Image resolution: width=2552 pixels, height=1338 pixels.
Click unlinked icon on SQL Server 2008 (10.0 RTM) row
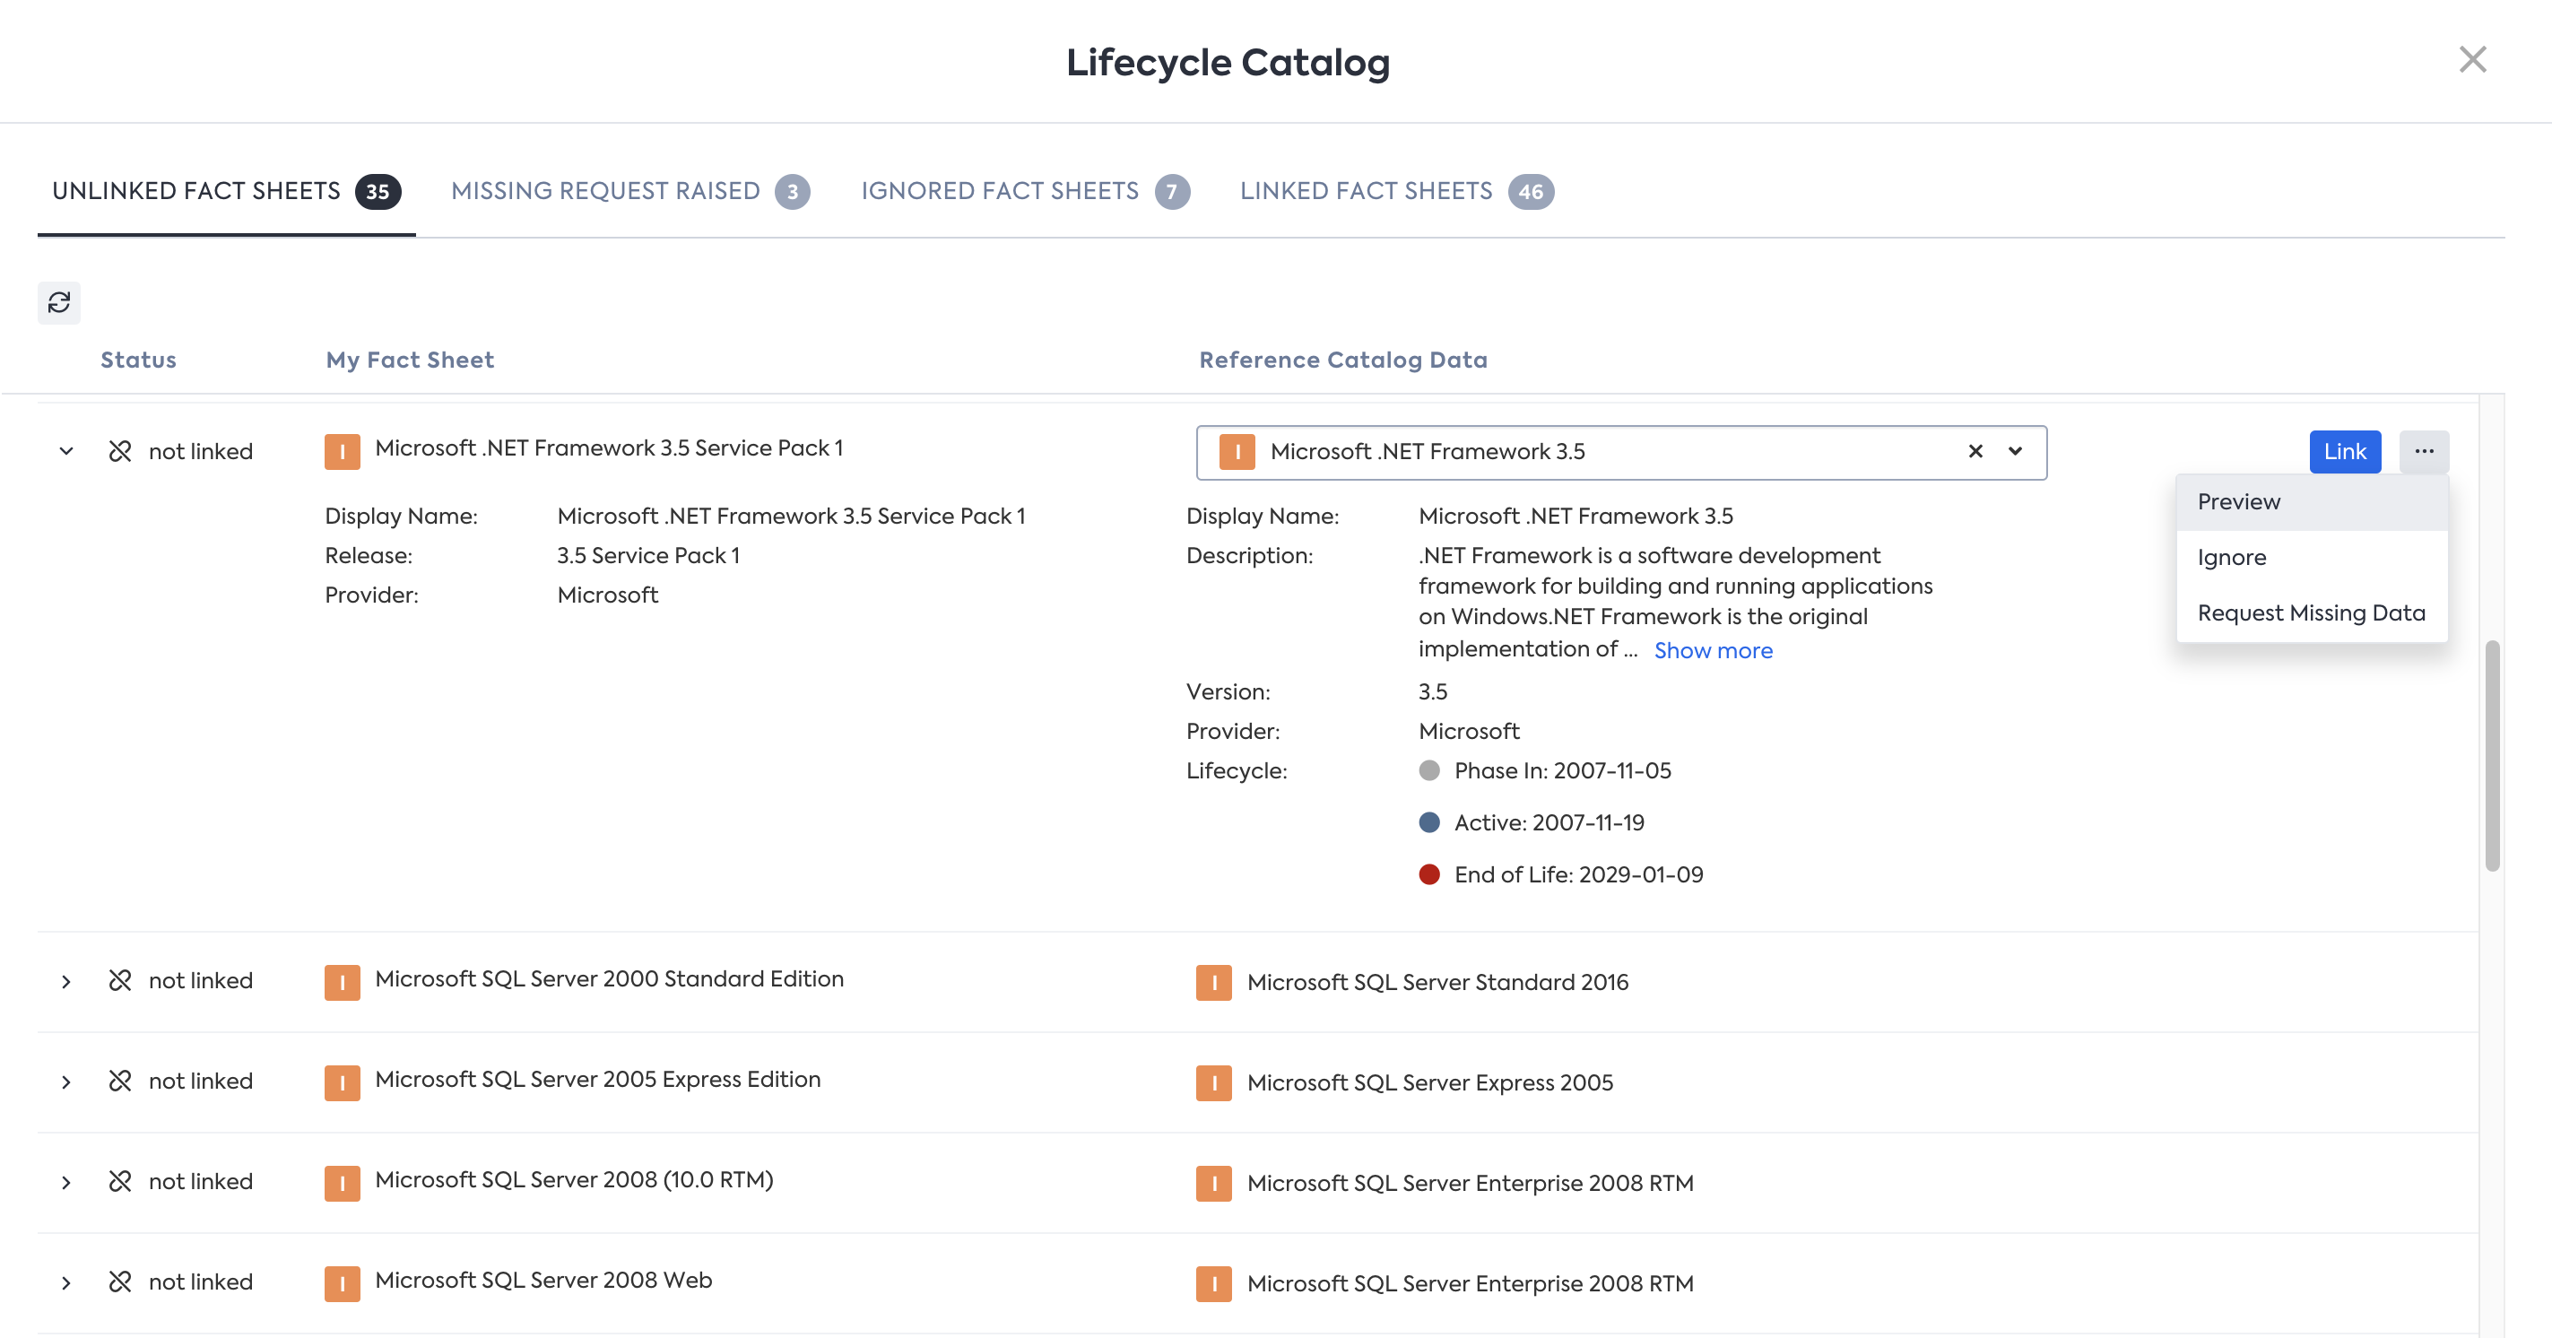pyautogui.click(x=120, y=1181)
